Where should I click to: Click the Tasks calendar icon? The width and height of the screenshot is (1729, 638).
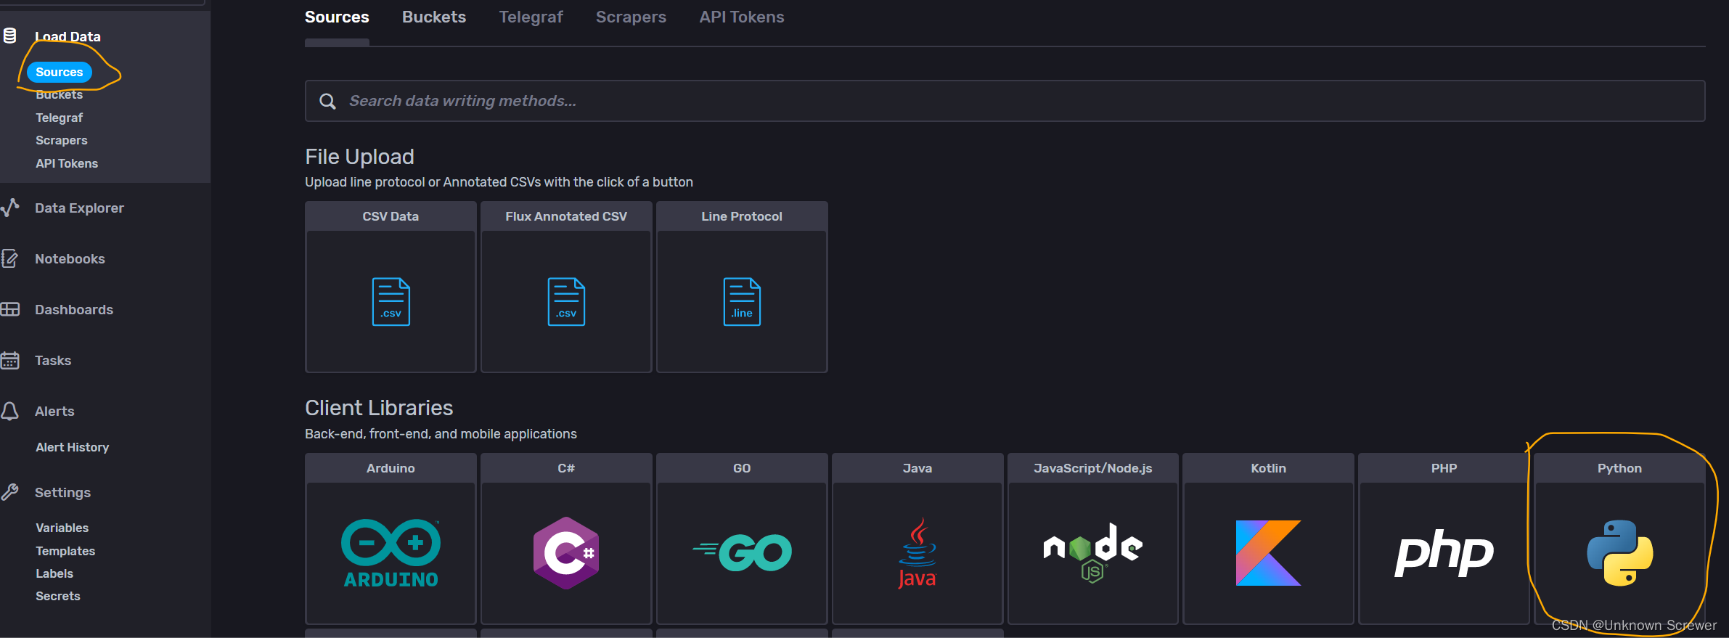[x=10, y=360]
